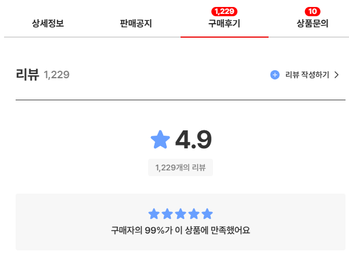Click the 4.9 rating score

[x=193, y=140]
